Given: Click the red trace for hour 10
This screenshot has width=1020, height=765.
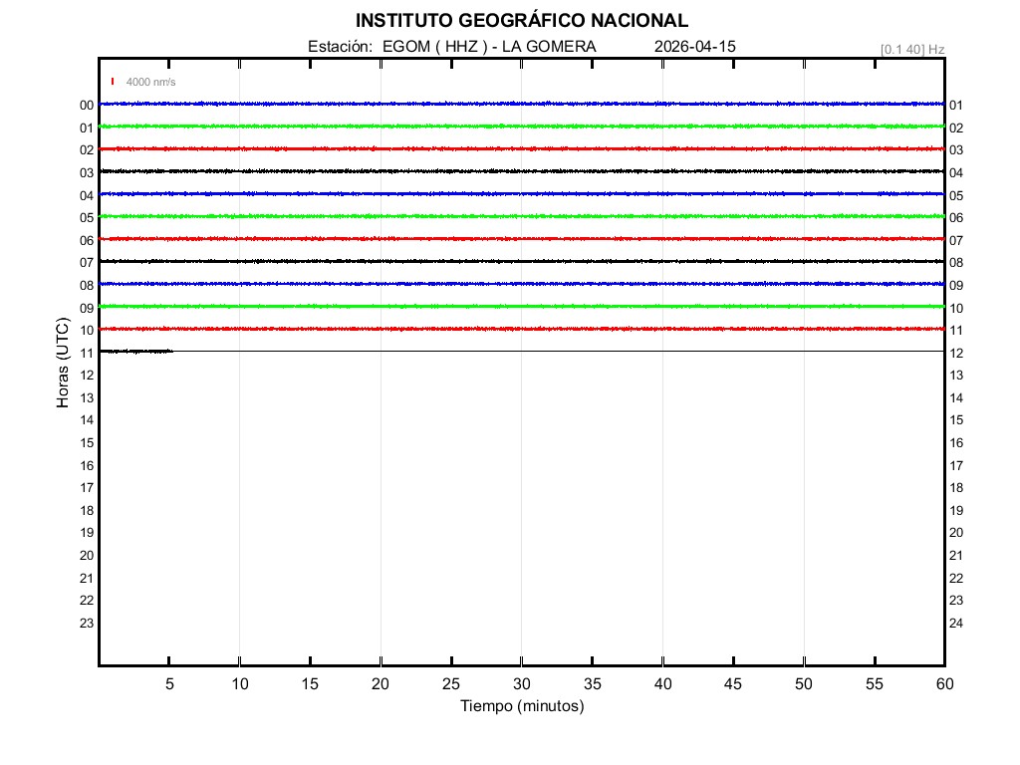Looking at the screenshot, I should coord(522,329).
